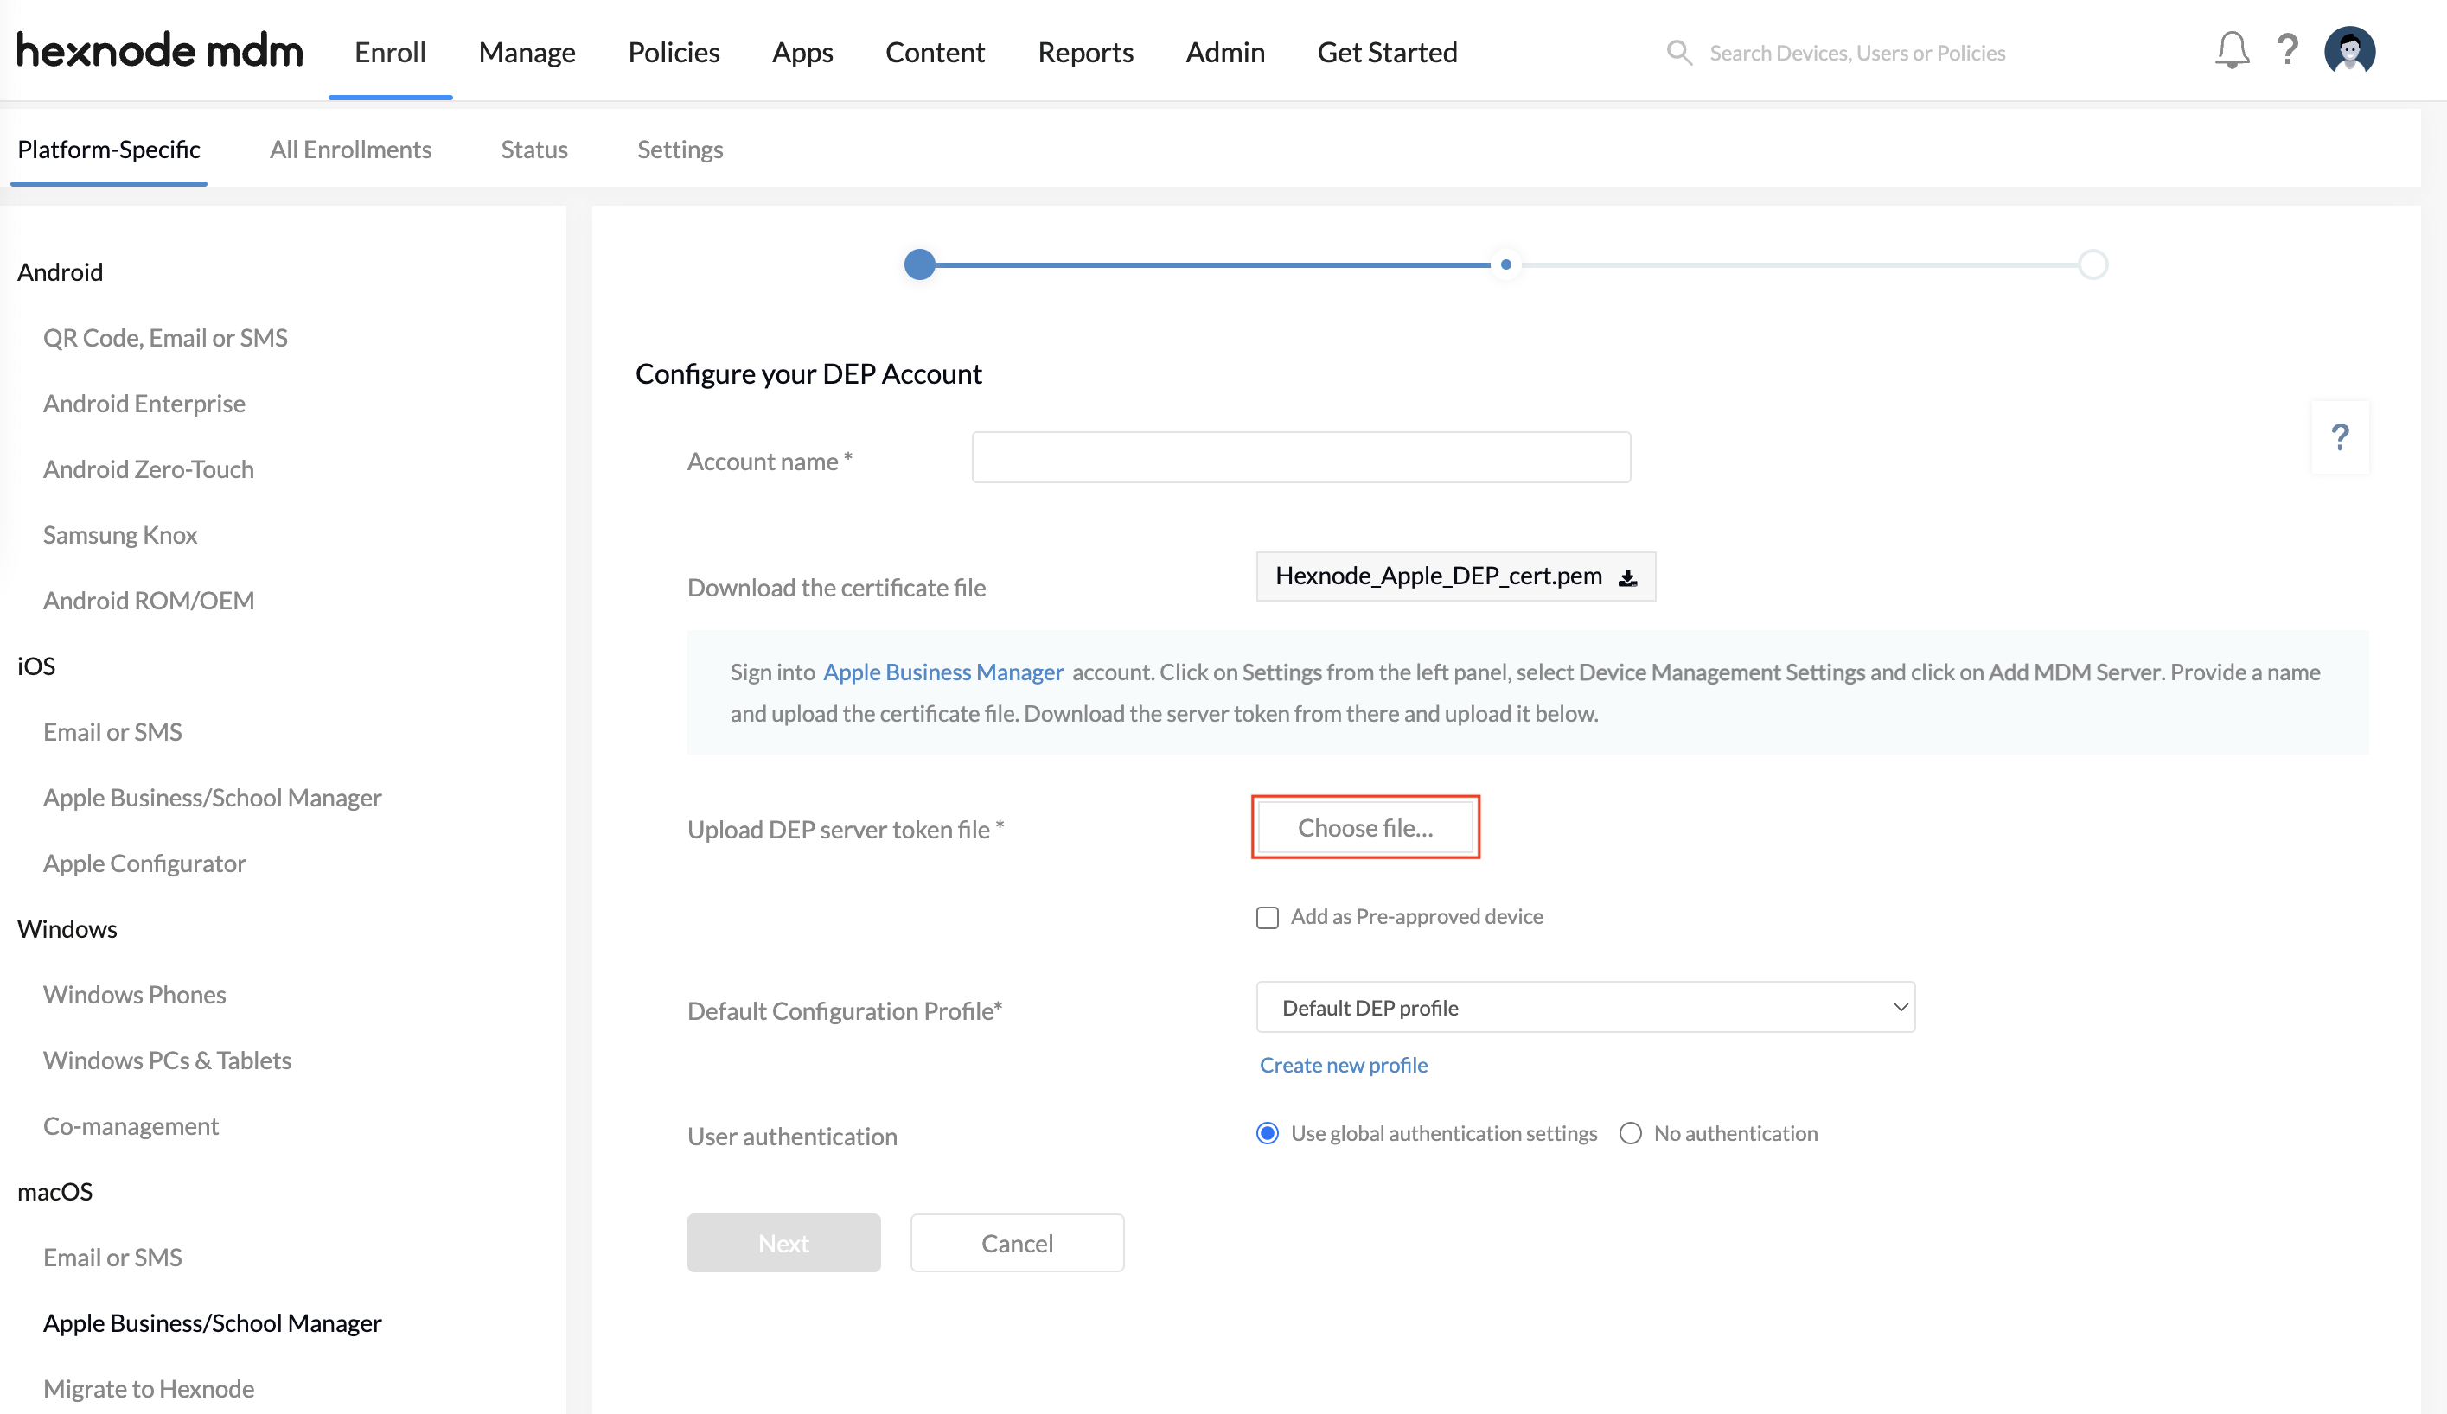Screen dimensions: 2447x1414
Task: Select Windows Phones enrollment
Action: click(134, 995)
